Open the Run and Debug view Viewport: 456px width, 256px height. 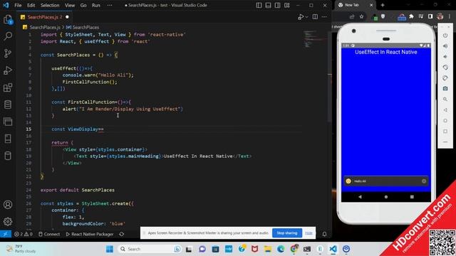point(8,70)
